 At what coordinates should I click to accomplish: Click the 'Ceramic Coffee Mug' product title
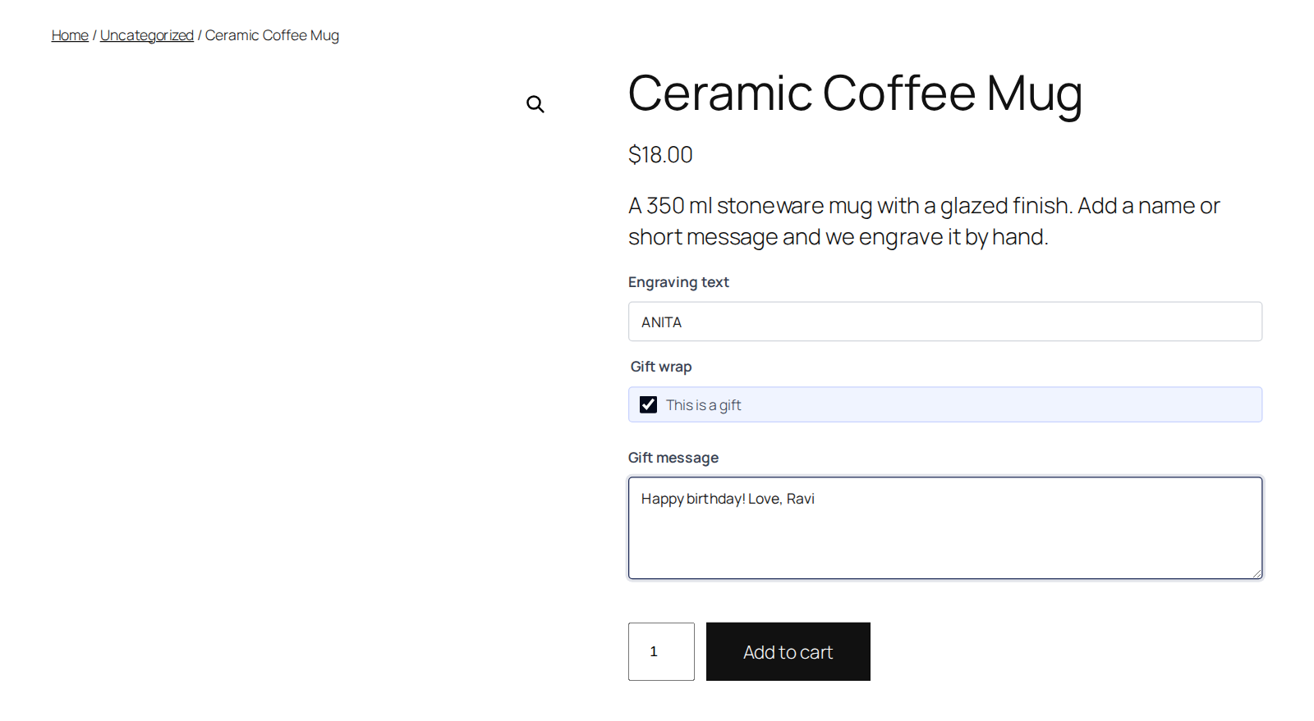click(x=855, y=94)
